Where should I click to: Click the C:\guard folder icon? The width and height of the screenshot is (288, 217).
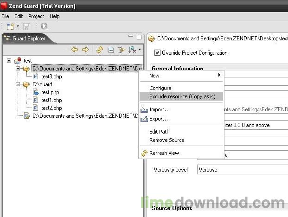point(26,84)
